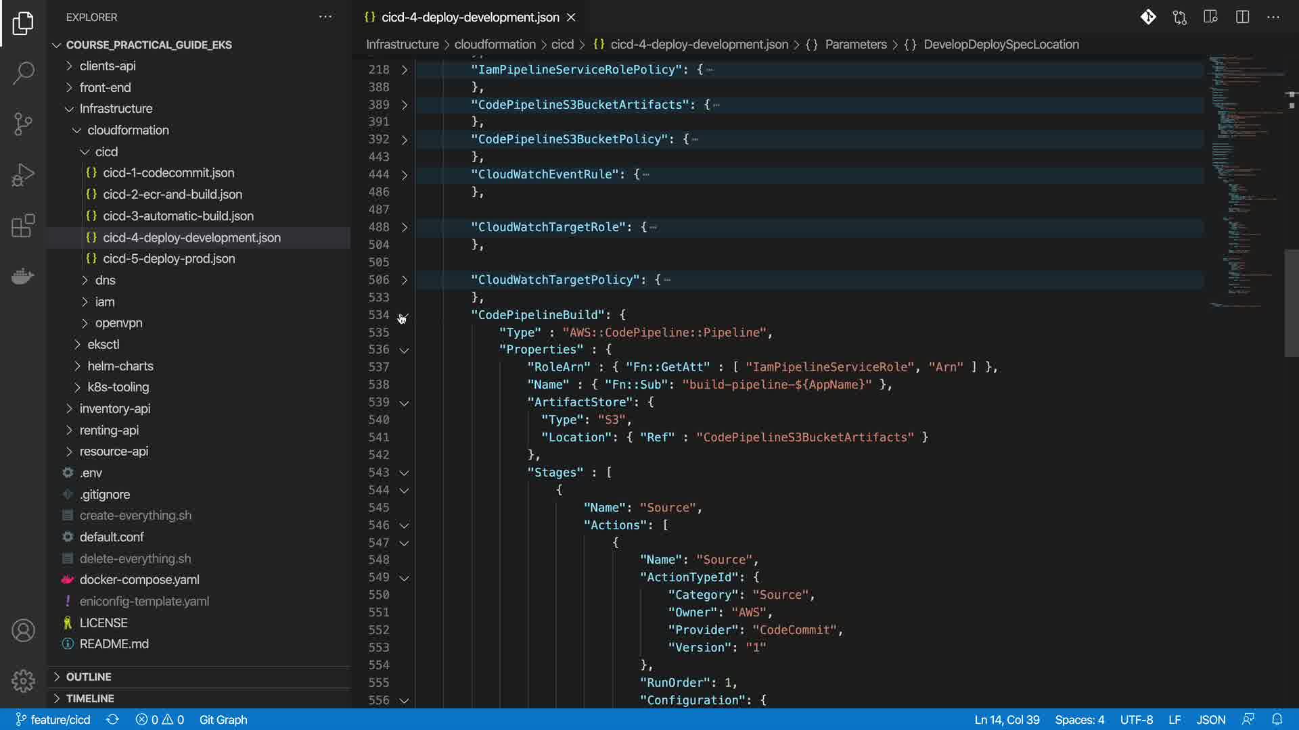This screenshot has width=1299, height=730.
Task: Open the Extensions view
Action: (23, 226)
